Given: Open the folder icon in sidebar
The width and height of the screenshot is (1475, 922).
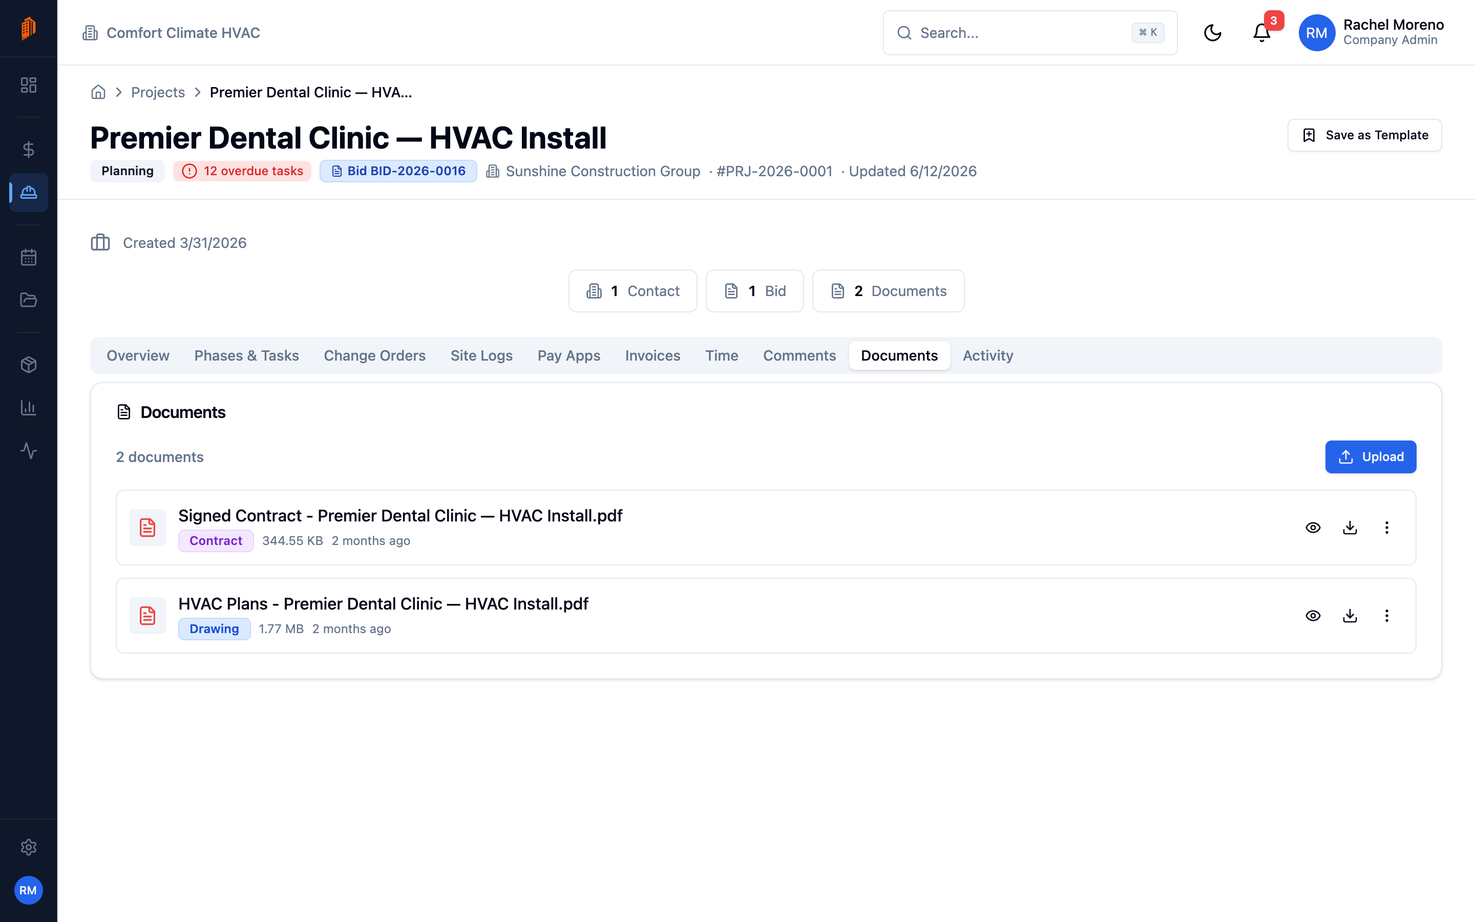Looking at the screenshot, I should coord(29,300).
